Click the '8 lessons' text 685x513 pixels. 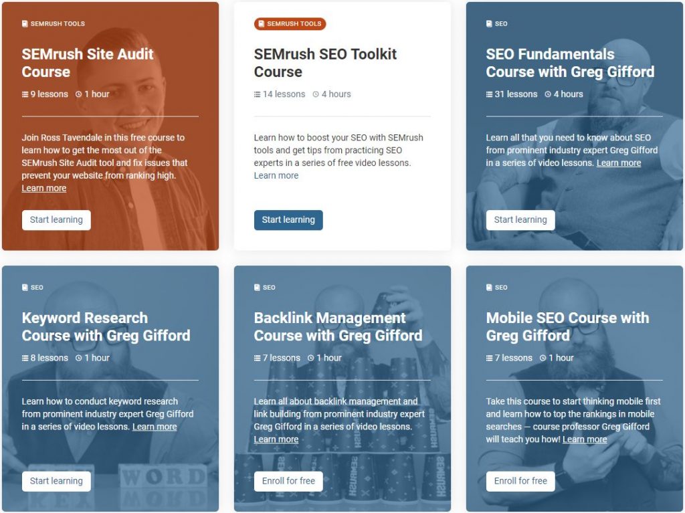point(50,358)
